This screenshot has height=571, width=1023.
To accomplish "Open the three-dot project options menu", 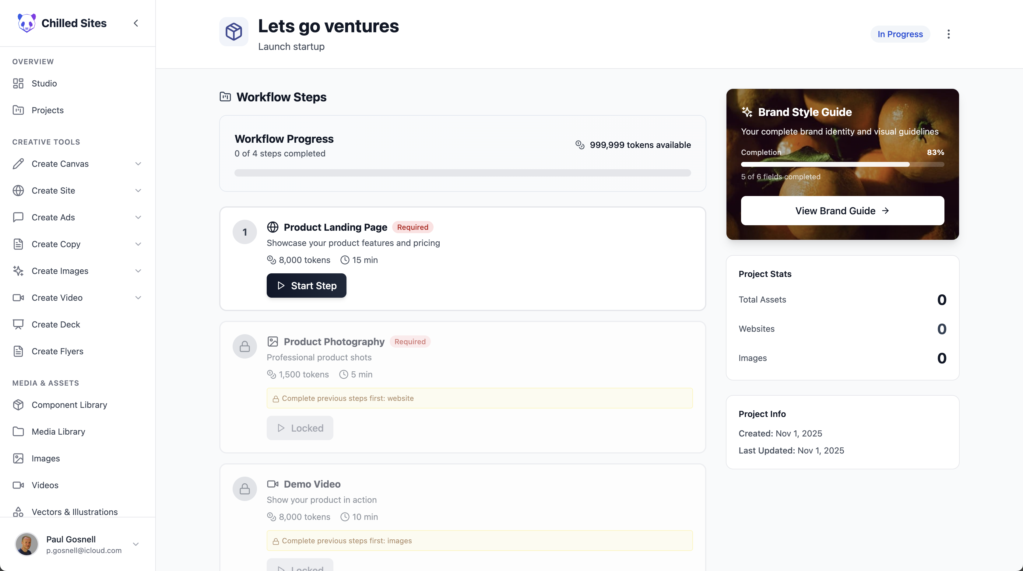I will tap(948, 34).
